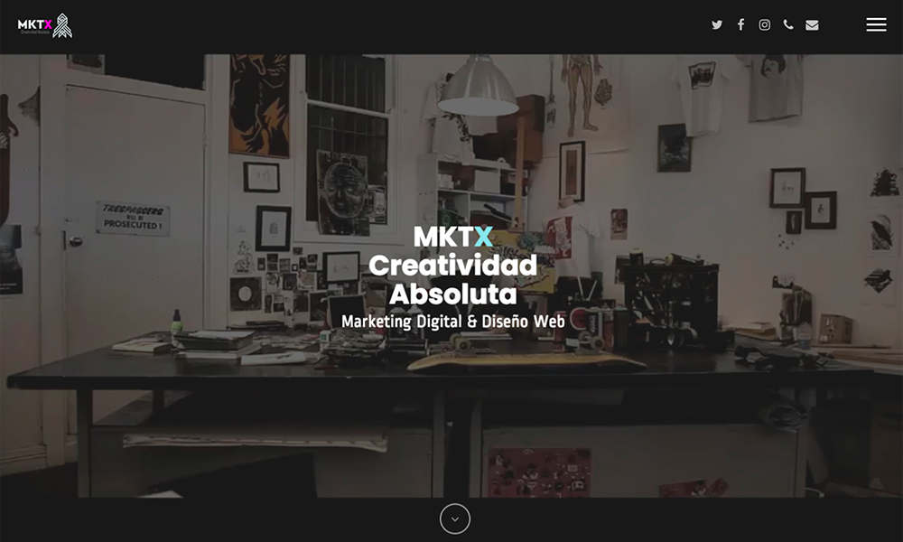Click the Facebook icon in header
This screenshot has width=903, height=542.
click(740, 25)
